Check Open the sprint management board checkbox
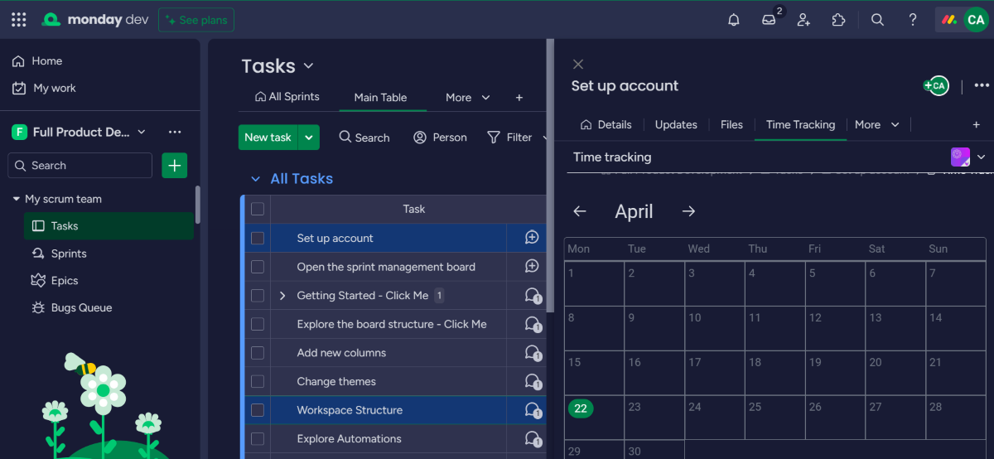Image resolution: width=994 pixels, height=459 pixels. 258,267
